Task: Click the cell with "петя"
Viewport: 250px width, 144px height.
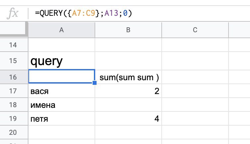Action: point(62,119)
